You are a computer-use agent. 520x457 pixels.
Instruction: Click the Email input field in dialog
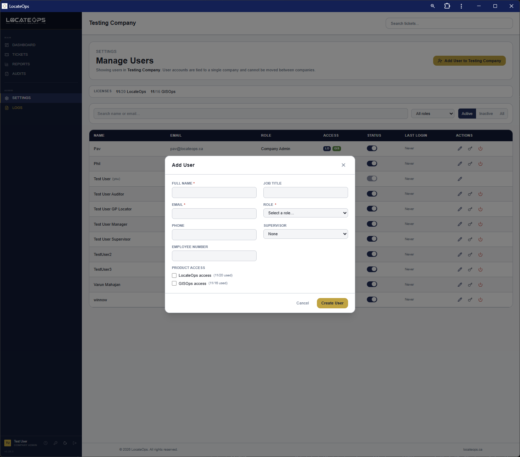pyautogui.click(x=214, y=214)
